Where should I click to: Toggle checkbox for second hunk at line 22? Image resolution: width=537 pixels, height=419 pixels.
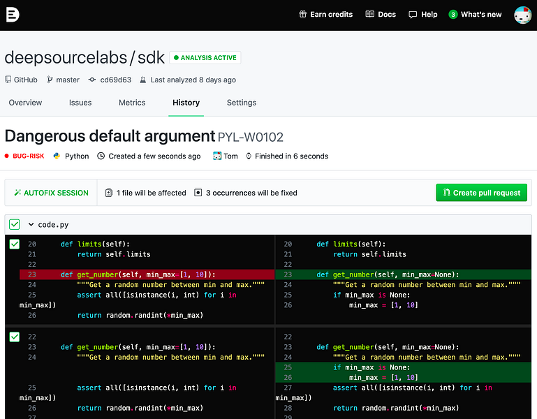click(x=15, y=337)
